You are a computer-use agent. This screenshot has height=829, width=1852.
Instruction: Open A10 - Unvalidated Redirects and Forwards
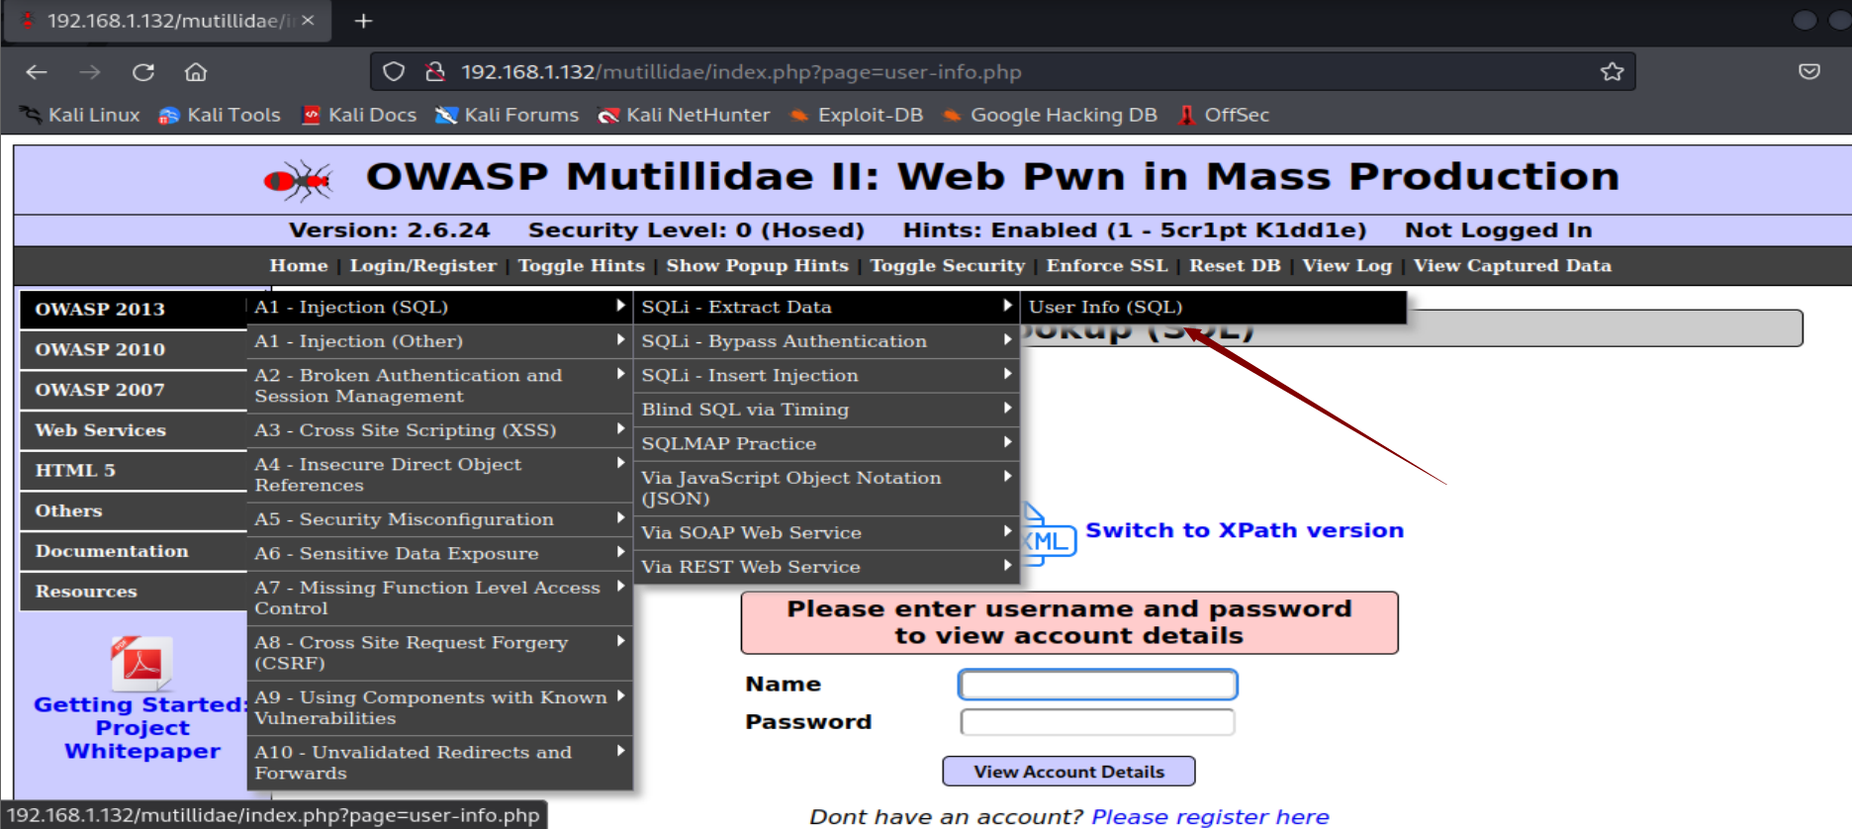tap(439, 763)
